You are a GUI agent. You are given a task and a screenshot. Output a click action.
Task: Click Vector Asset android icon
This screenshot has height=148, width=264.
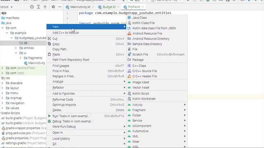point(129,88)
